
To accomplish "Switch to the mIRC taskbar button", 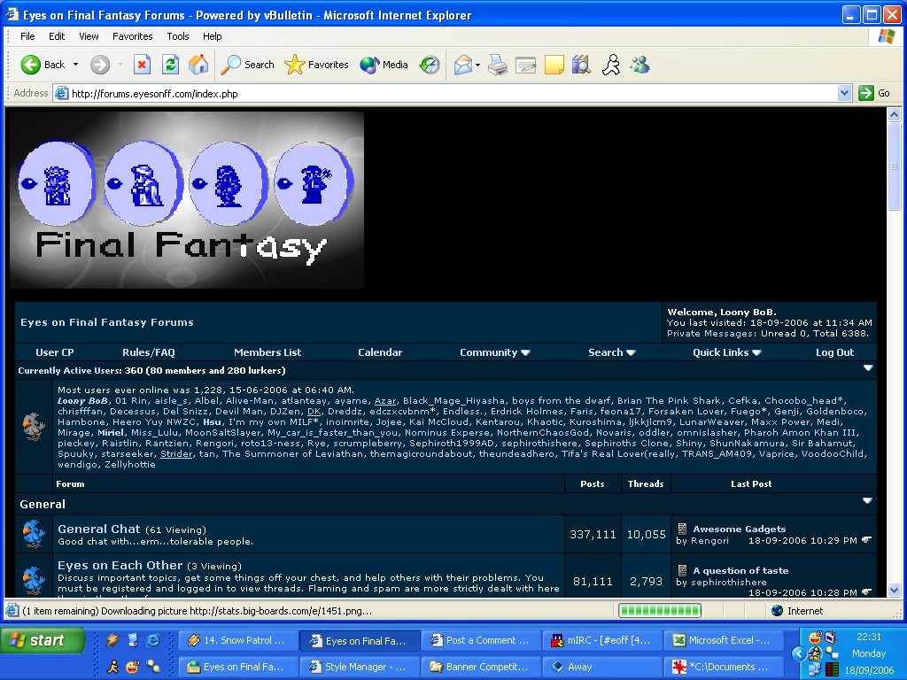I will click(x=602, y=640).
